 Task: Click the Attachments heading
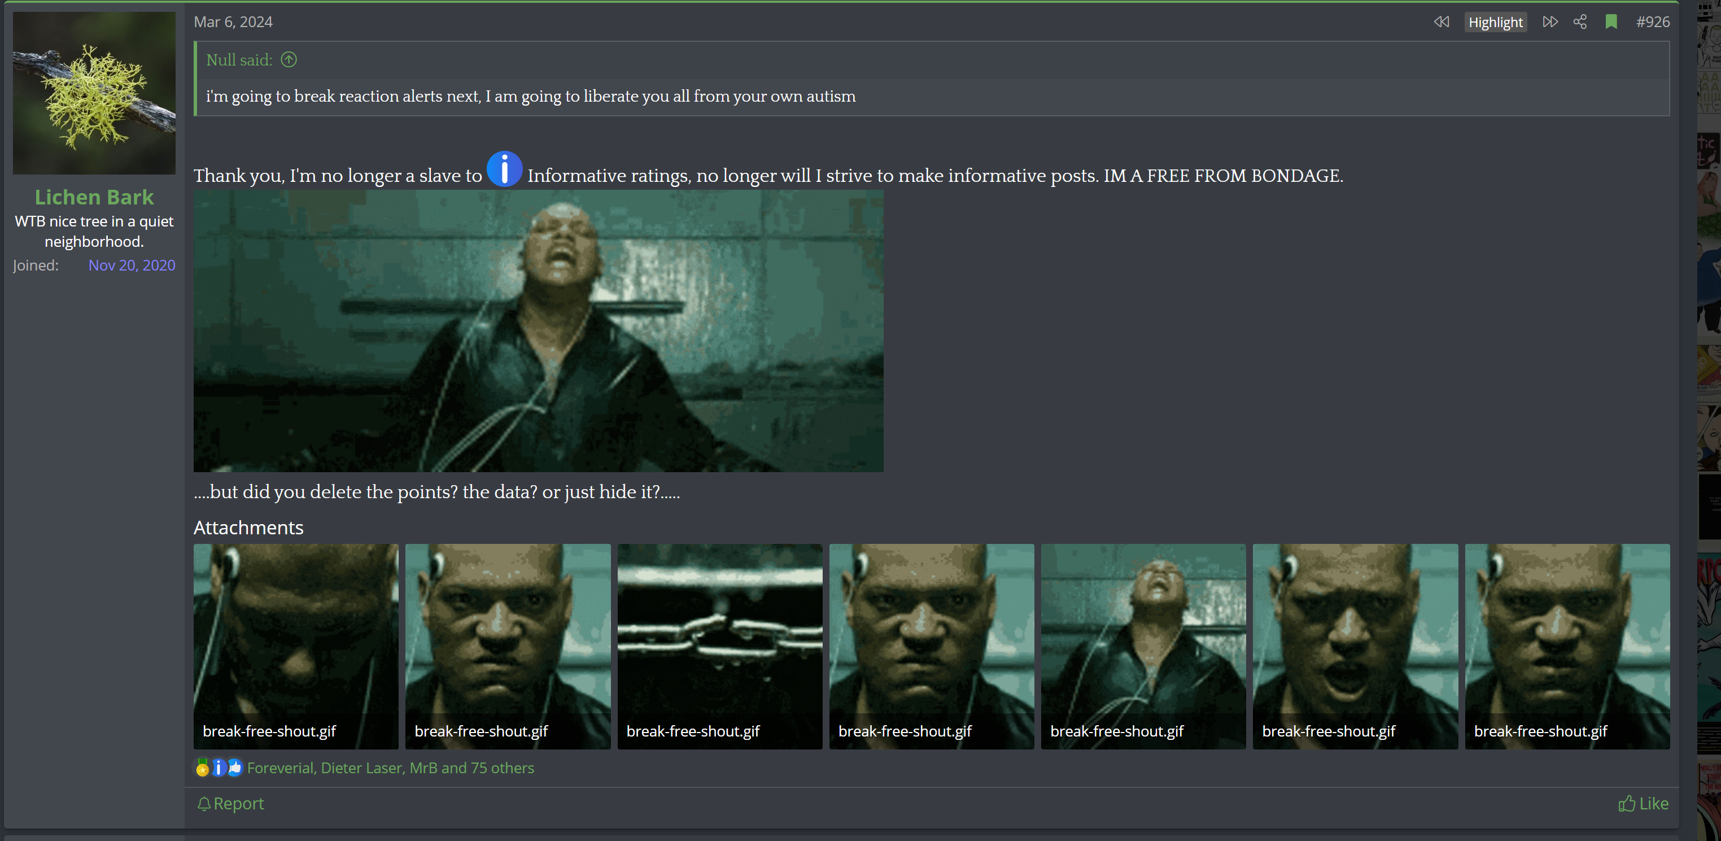pos(248,528)
